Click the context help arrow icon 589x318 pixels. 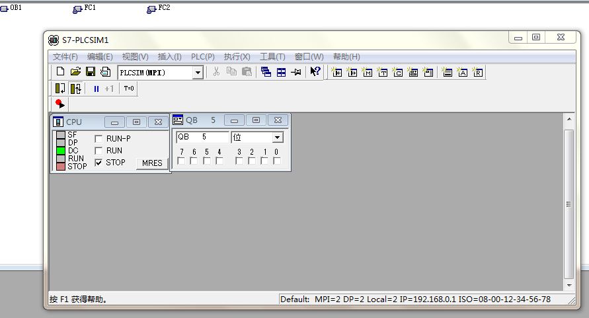pyautogui.click(x=315, y=72)
